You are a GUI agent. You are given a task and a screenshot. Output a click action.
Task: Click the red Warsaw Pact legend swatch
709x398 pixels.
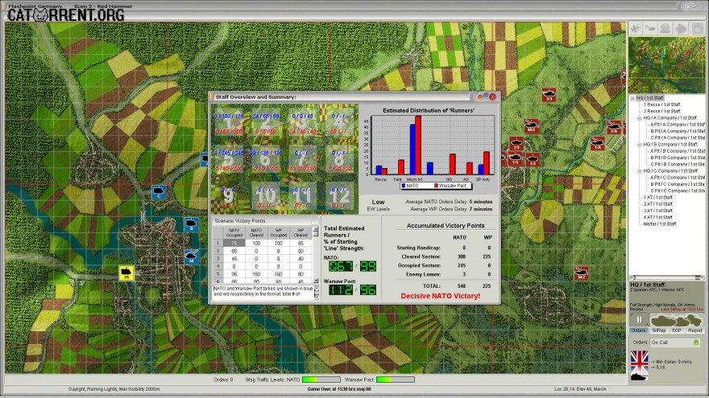click(x=436, y=186)
